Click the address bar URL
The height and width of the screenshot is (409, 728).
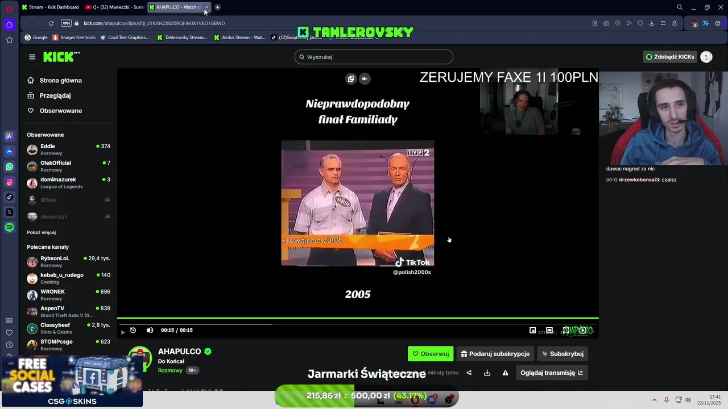coord(154,23)
